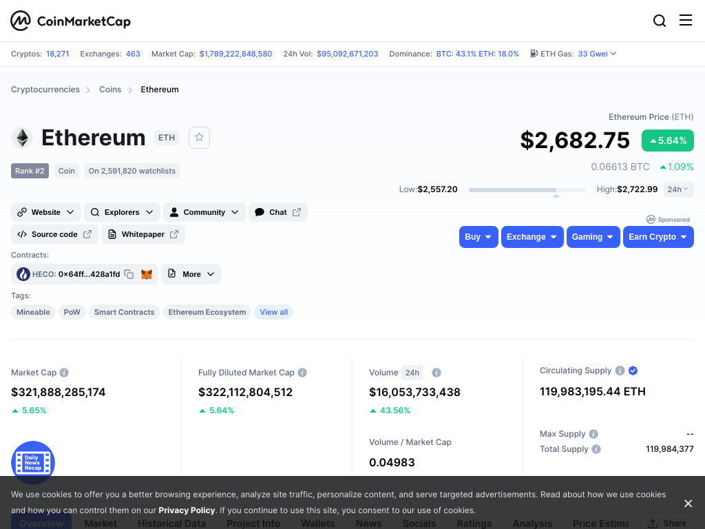Select the Smart Contracts tag
Image resolution: width=705 pixels, height=529 pixels.
pyautogui.click(x=124, y=312)
